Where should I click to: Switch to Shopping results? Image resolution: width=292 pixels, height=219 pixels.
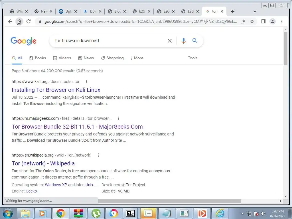[112, 58]
